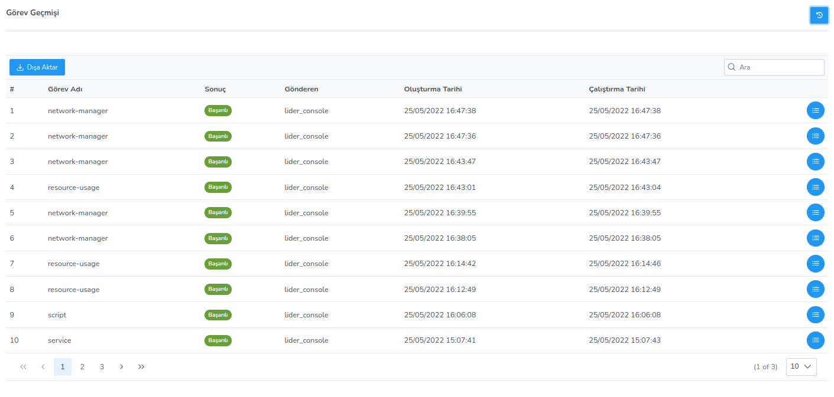
Task: Open details icon for row 1 network-manager
Action: [815, 110]
